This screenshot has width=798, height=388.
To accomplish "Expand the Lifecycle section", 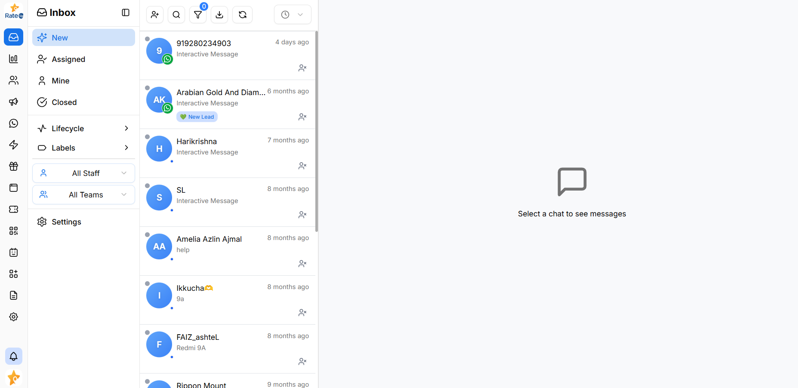I will click(x=83, y=129).
